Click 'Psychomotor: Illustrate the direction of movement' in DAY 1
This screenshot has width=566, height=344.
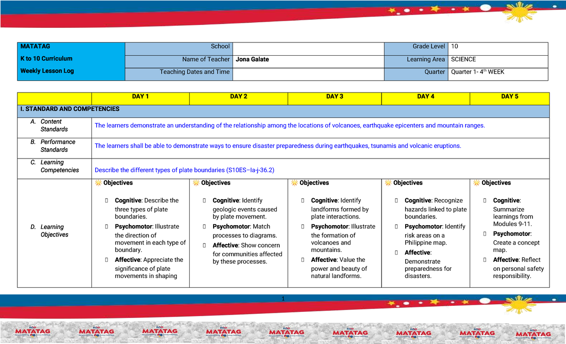click(x=150, y=238)
